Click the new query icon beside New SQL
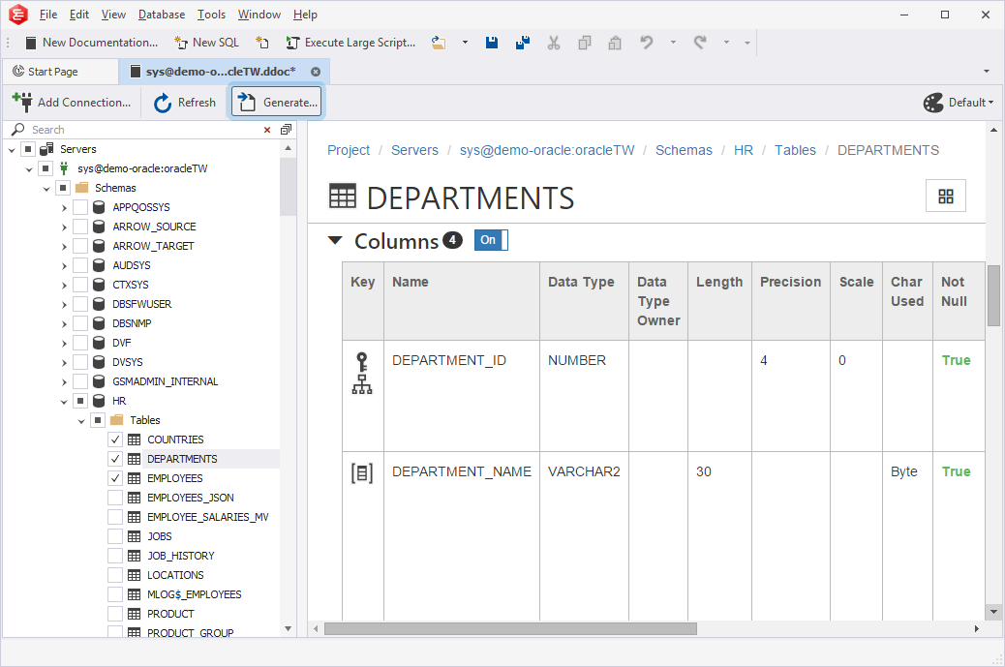 click(x=262, y=43)
